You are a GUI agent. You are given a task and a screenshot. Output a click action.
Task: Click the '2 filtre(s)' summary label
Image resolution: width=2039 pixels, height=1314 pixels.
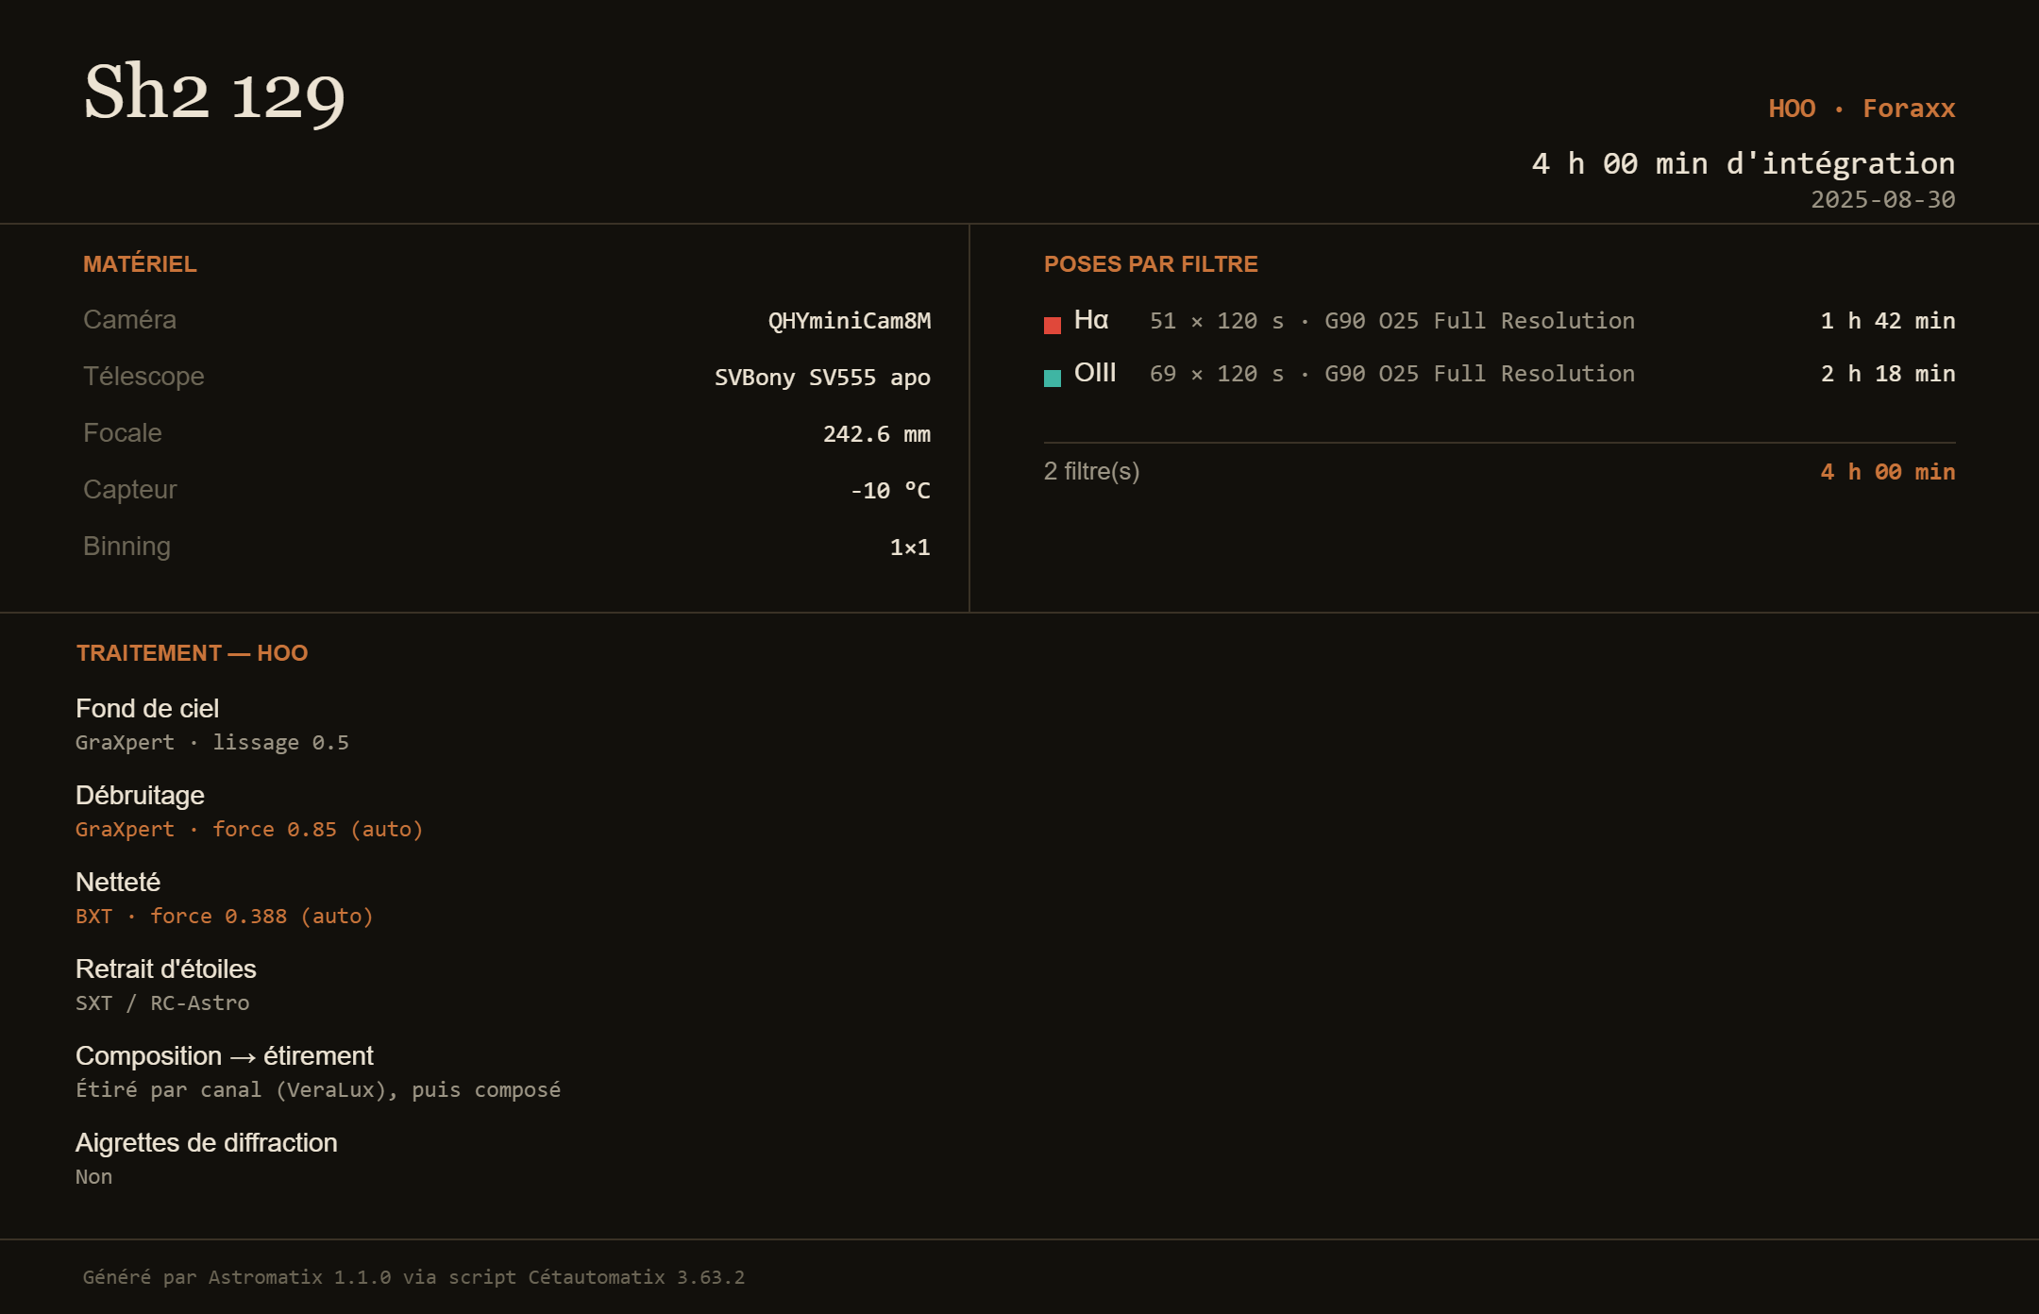(x=1092, y=471)
